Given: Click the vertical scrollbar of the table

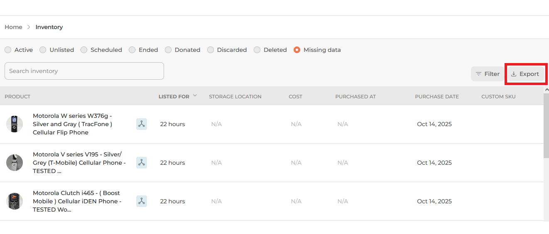Looking at the screenshot, I should (547, 125).
